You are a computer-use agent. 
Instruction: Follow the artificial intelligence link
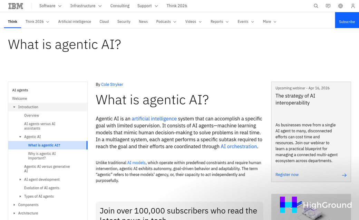click(x=154, y=119)
